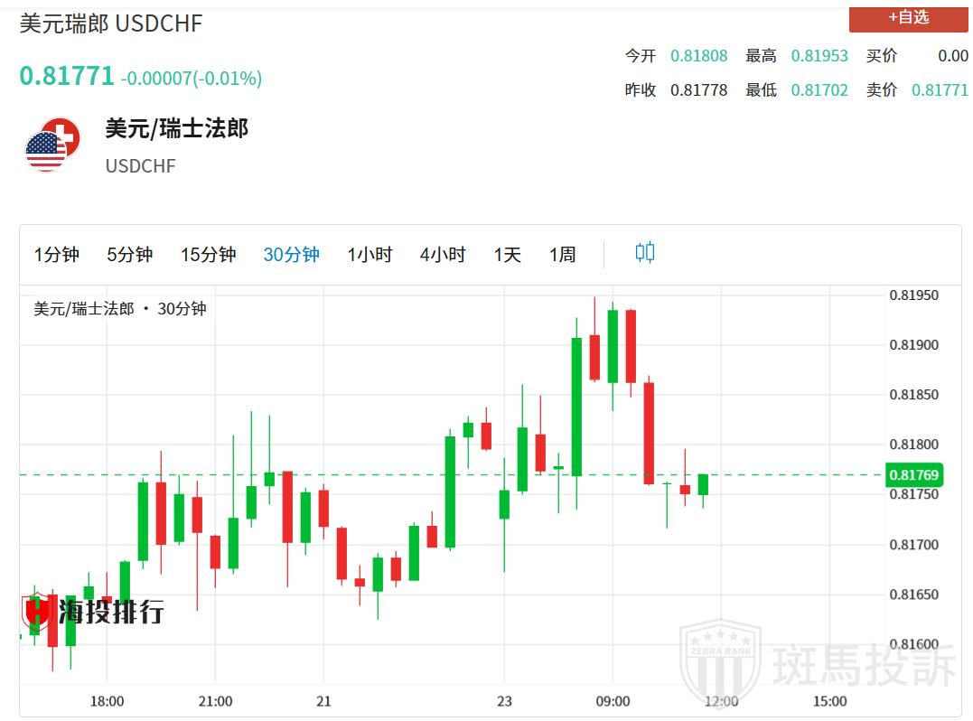973x721 pixels.
Task: Select the 1周 weekly interval
Action: 562,255
